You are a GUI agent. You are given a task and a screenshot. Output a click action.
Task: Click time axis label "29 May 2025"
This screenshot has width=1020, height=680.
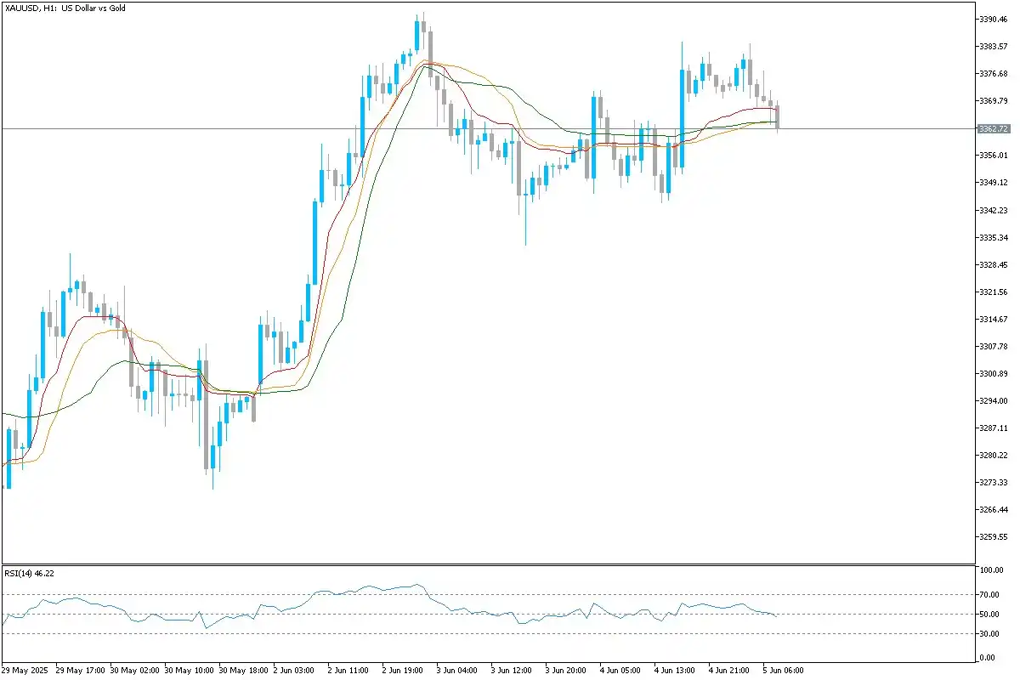26,670
